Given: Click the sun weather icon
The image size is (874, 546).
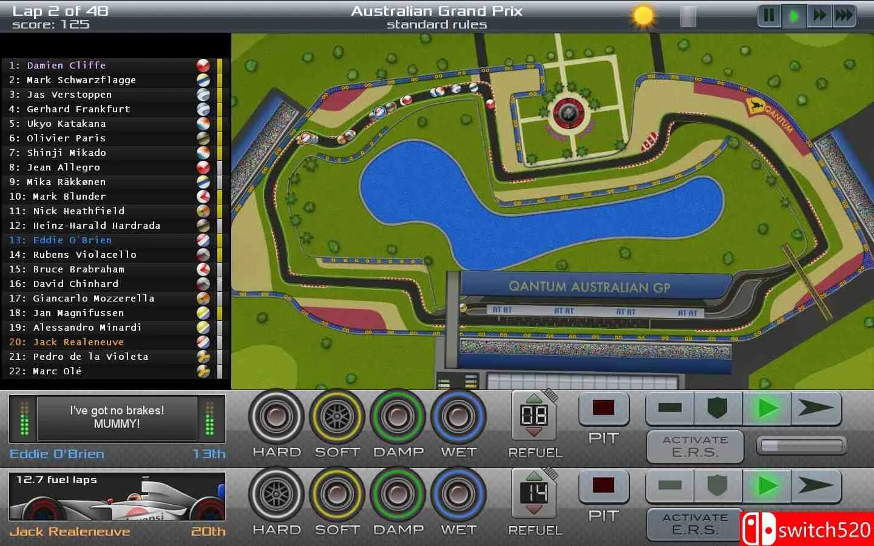Looking at the screenshot, I should (643, 16).
